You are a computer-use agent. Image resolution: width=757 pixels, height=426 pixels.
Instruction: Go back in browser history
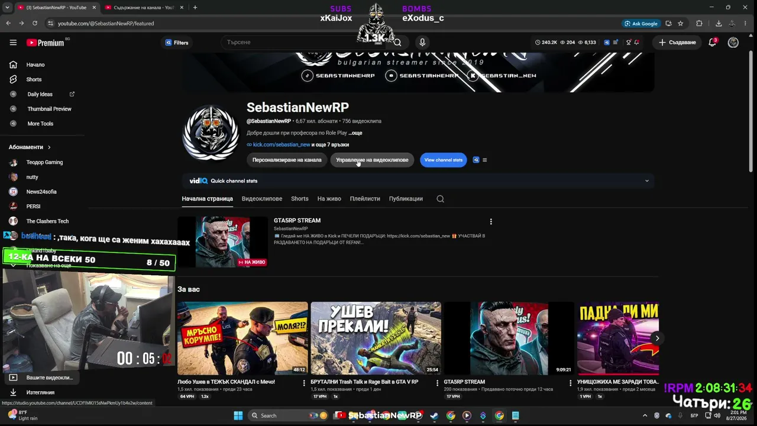8,24
